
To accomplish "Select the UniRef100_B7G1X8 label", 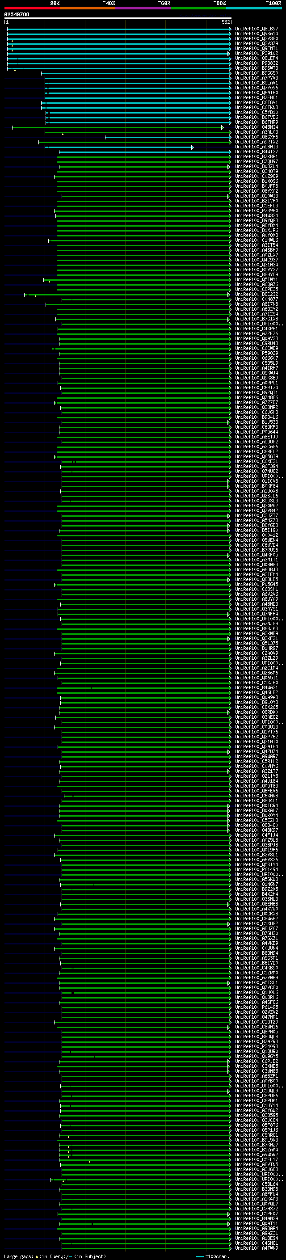I will (256, 319).
